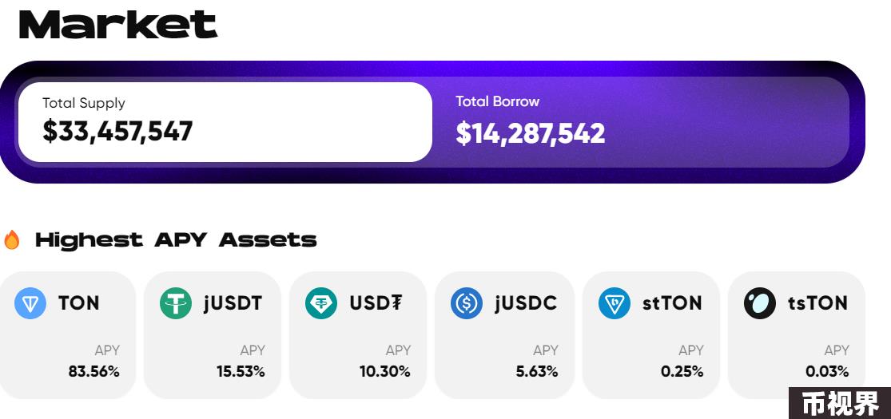Click the TON coin icon

click(30, 302)
